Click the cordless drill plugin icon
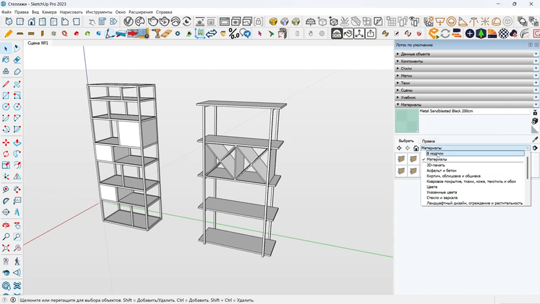The image size is (540, 304). [x=156, y=34]
